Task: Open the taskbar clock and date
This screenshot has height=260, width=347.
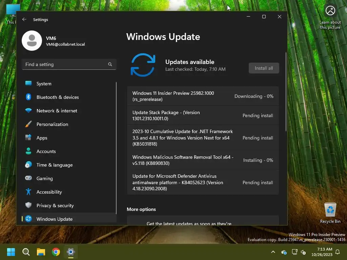Action: point(322,252)
